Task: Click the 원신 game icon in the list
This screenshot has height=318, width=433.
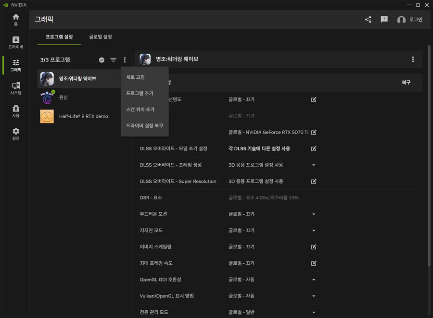Action: [47, 98]
